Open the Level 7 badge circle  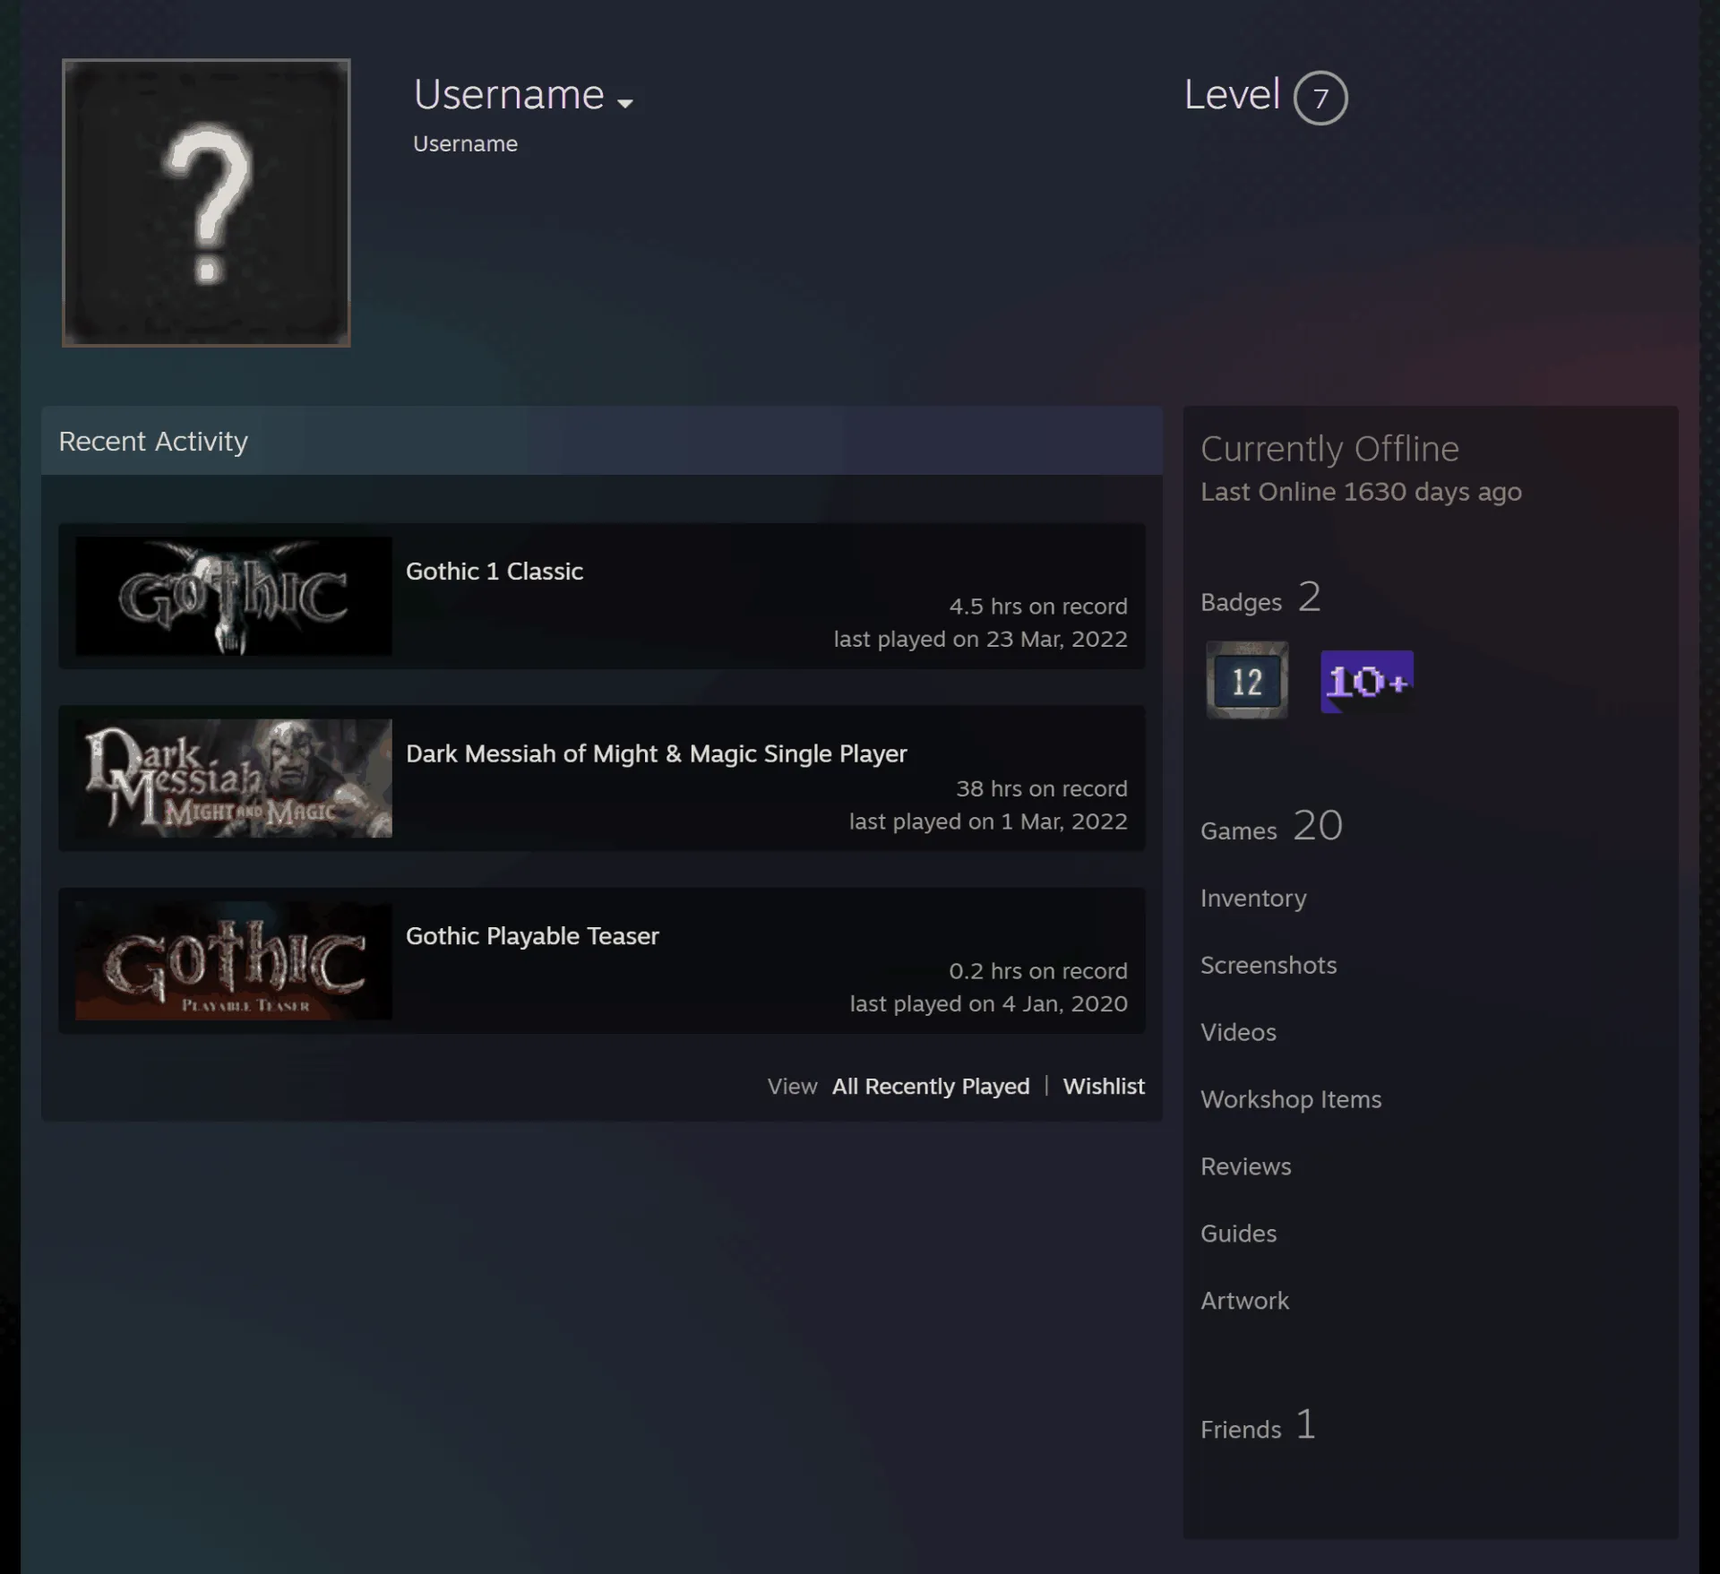pos(1320,98)
